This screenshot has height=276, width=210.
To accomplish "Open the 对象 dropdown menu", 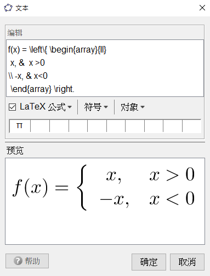I will (x=133, y=107).
